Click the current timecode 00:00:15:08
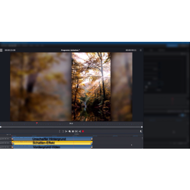 tap(10, 50)
